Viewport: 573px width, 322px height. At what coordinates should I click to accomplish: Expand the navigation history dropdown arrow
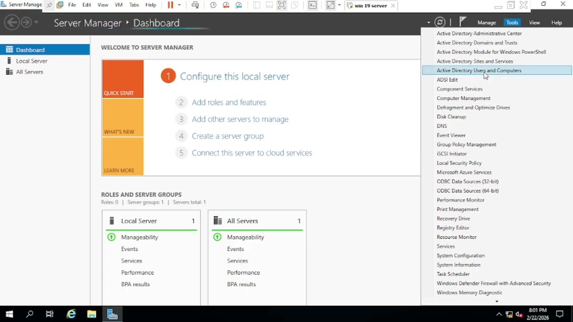[x=36, y=22]
